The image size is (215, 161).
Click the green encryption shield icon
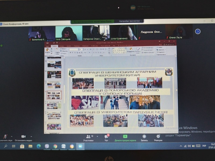pos(1,46)
